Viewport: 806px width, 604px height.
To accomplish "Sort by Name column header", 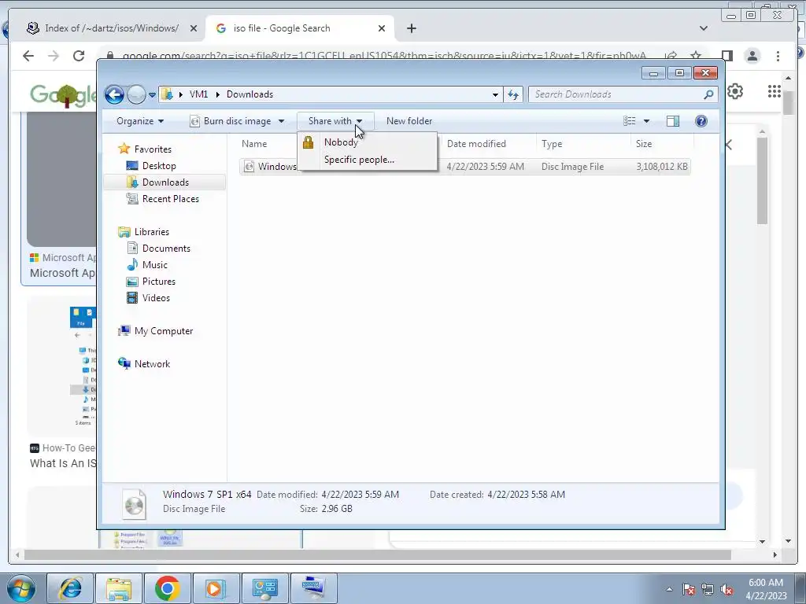I will [254, 144].
